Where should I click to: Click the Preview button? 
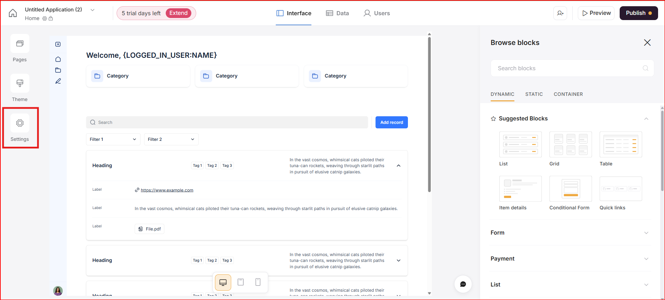[596, 13]
